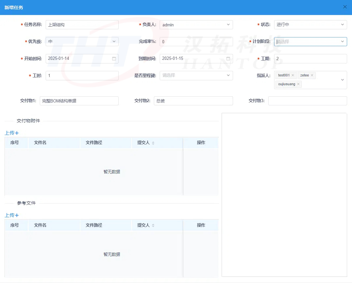This screenshot has width=352, height=283.
Task: Close the 新增任务 dialog
Action: coord(345,7)
